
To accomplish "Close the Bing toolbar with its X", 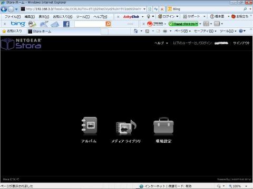I will 5,24.
